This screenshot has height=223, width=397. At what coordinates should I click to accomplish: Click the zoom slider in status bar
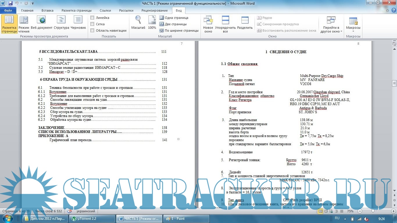click(373, 211)
